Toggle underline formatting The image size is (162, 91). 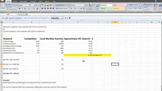pos(25,9)
